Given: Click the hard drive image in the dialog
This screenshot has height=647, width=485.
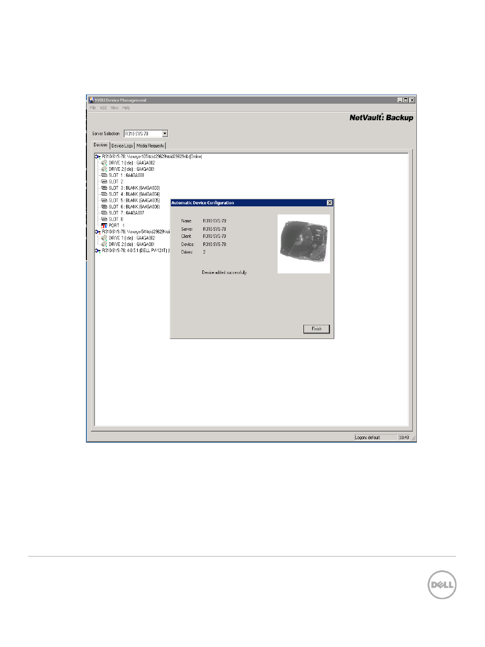Looking at the screenshot, I should coord(304,244).
